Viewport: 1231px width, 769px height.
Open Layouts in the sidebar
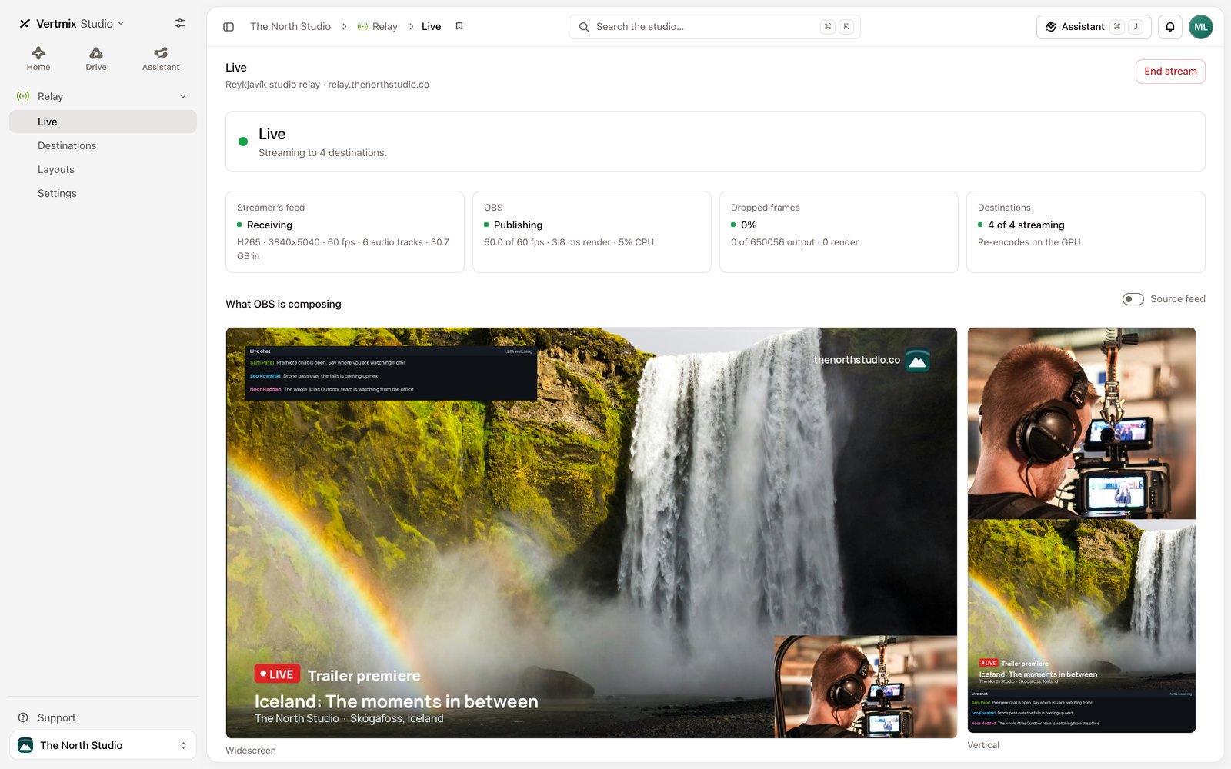[103, 169]
